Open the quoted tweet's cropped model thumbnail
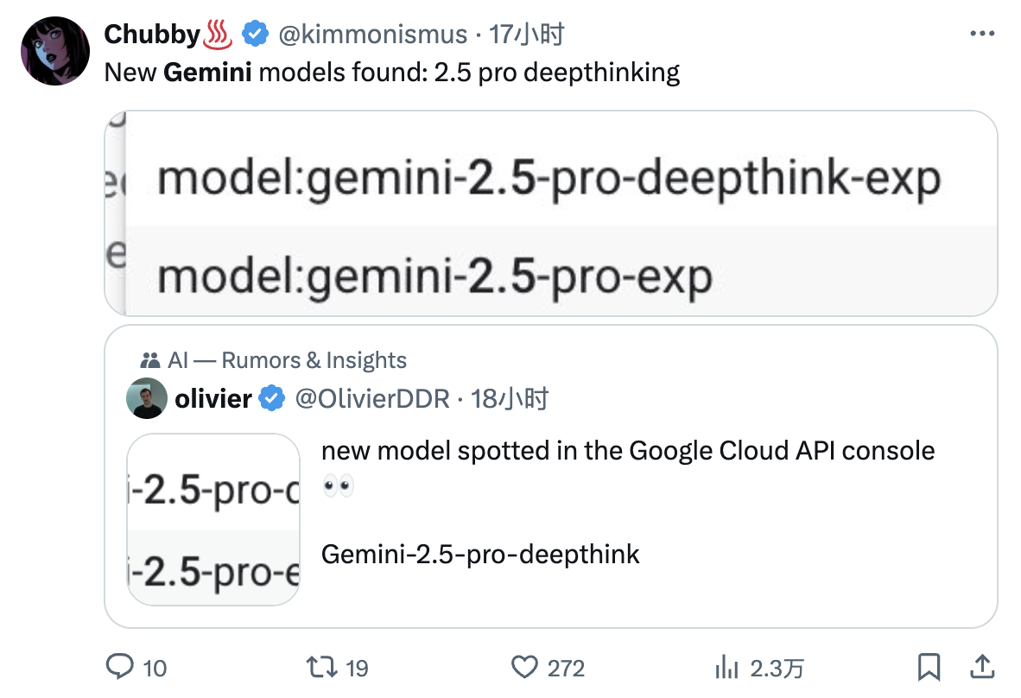The width and height of the screenshot is (1021, 698). (x=213, y=519)
